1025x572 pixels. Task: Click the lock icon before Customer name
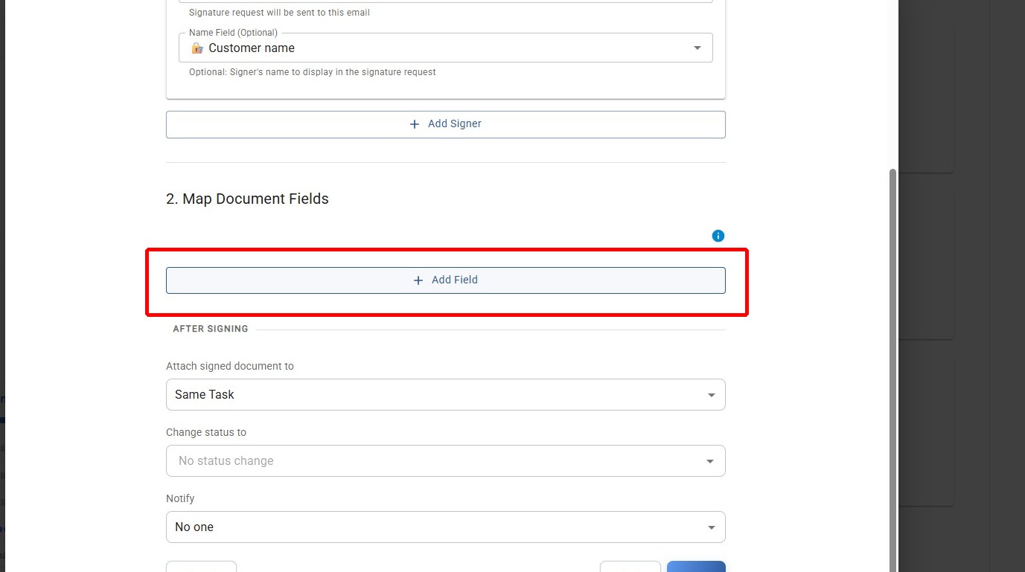pos(197,48)
